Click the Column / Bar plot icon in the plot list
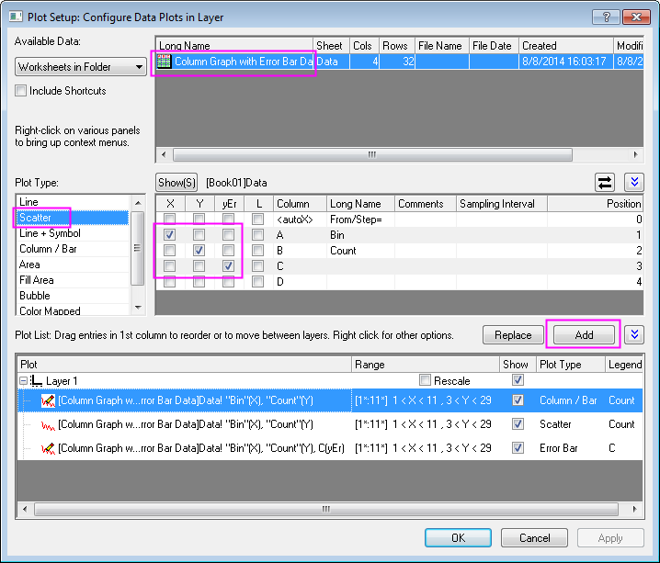Viewport: 660px width, 563px height. 48,400
